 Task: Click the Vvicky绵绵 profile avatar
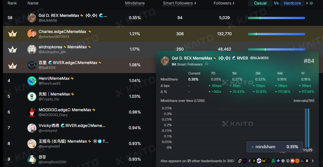(x=32, y=128)
